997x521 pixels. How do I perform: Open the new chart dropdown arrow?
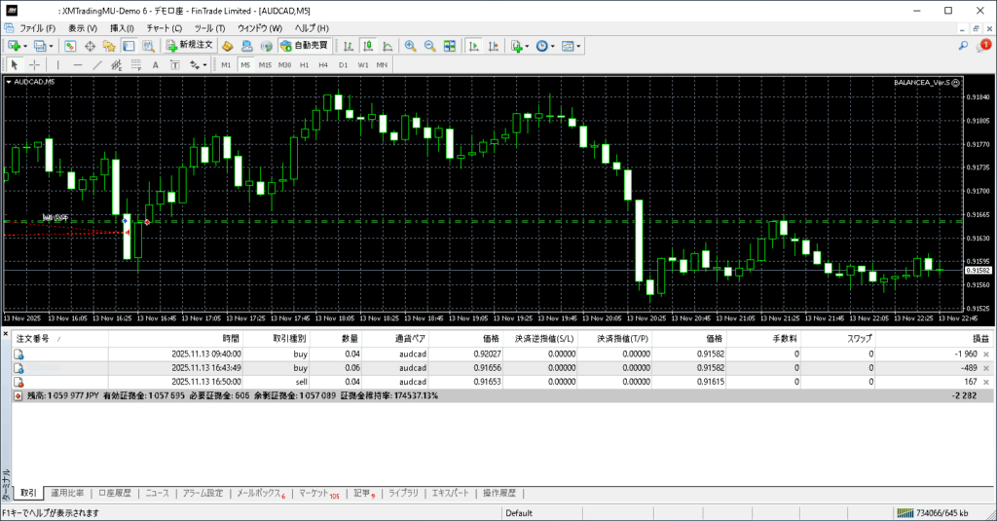[x=26, y=46]
